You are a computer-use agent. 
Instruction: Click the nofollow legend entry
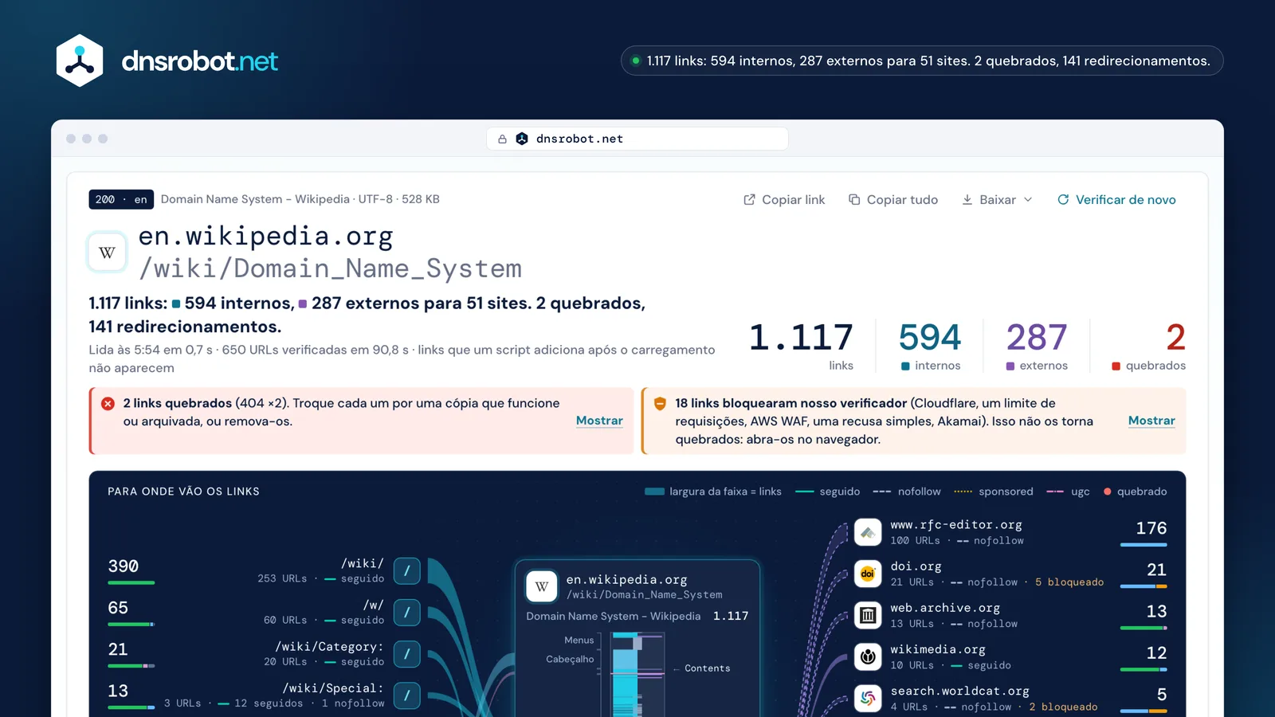pos(906,492)
